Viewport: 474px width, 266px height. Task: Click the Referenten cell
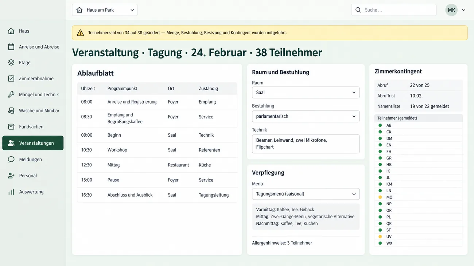click(x=209, y=150)
